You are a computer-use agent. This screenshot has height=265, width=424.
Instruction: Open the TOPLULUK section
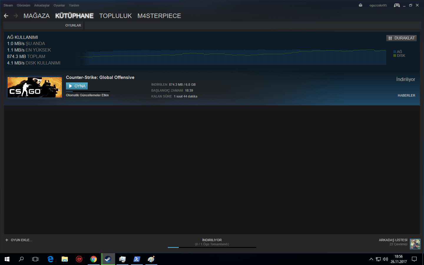click(115, 16)
